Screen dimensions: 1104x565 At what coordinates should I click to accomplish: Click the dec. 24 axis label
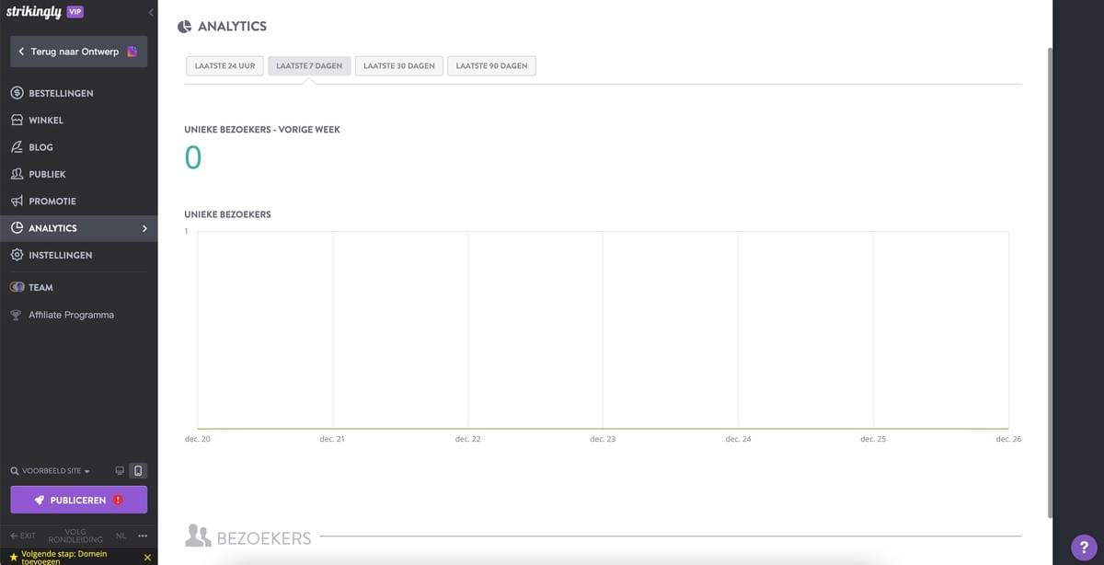pos(738,439)
